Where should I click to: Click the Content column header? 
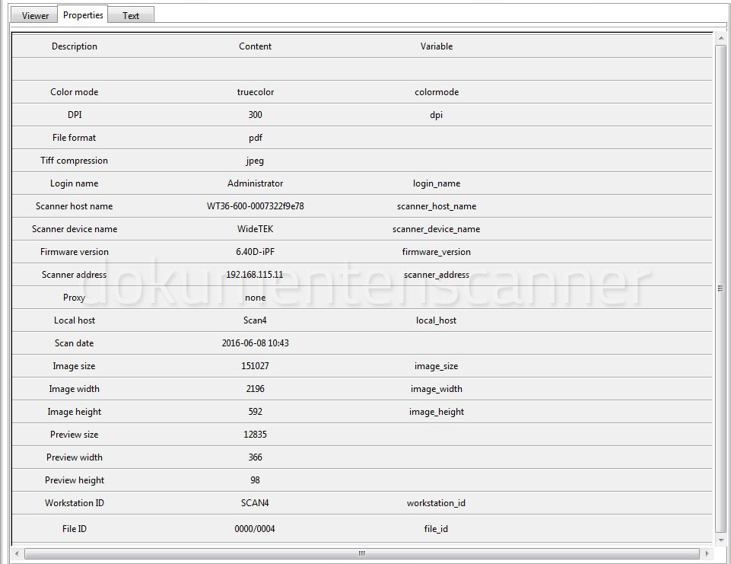coord(255,46)
